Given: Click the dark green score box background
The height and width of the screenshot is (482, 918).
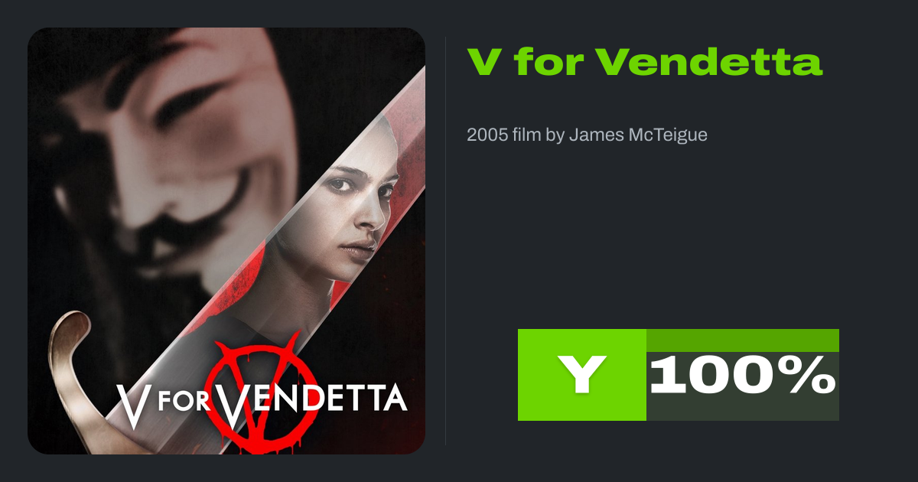Looking at the screenshot, I should pos(743,386).
